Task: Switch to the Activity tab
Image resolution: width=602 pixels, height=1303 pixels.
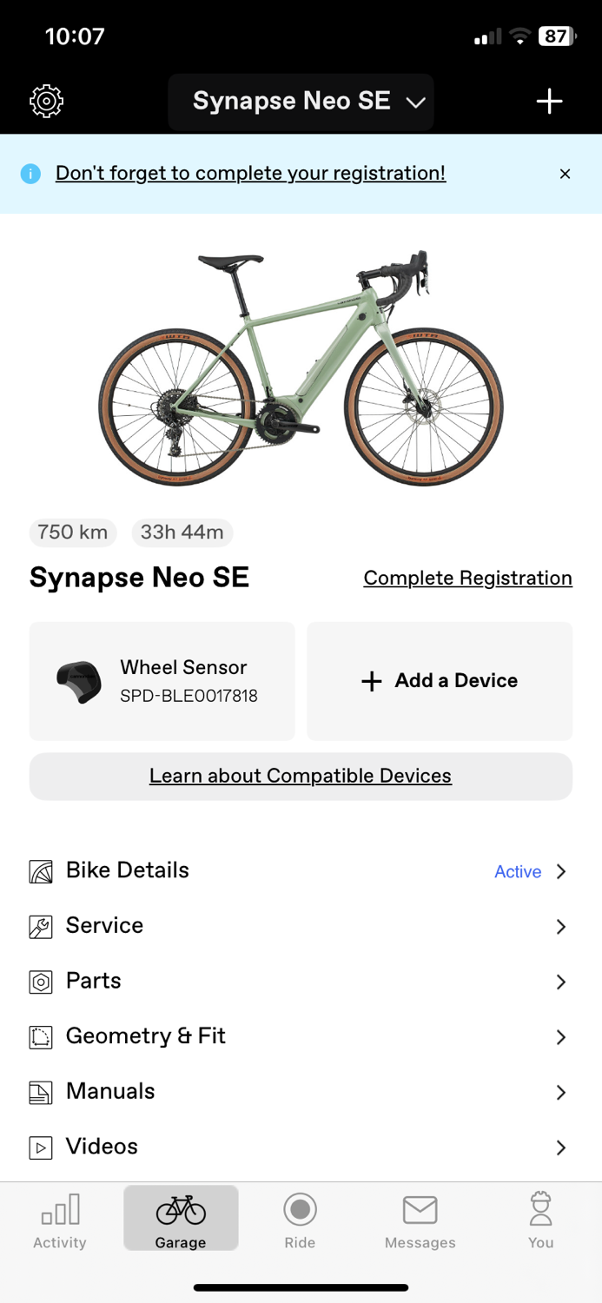Action: point(59,1219)
